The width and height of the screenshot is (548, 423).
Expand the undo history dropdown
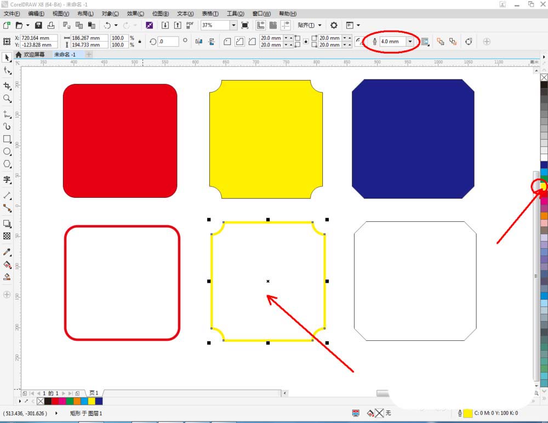(116, 25)
